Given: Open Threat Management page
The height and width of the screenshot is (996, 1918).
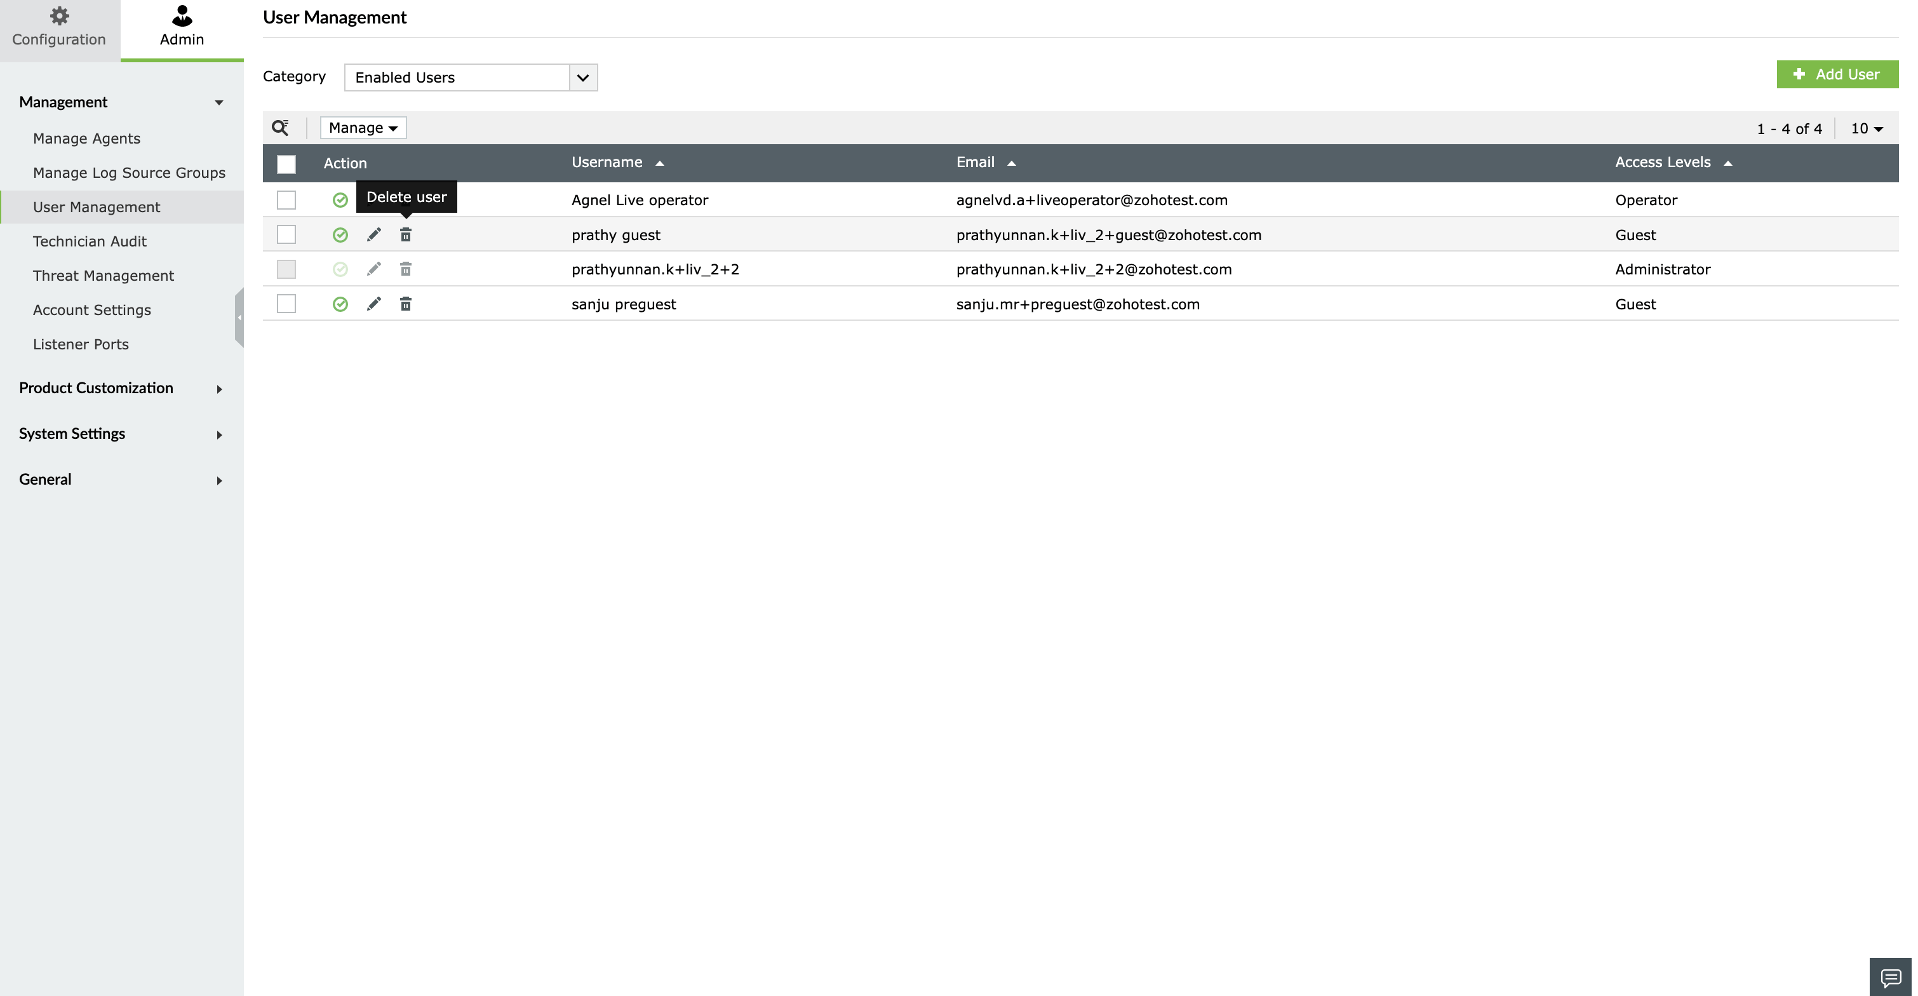Looking at the screenshot, I should [x=104, y=276].
